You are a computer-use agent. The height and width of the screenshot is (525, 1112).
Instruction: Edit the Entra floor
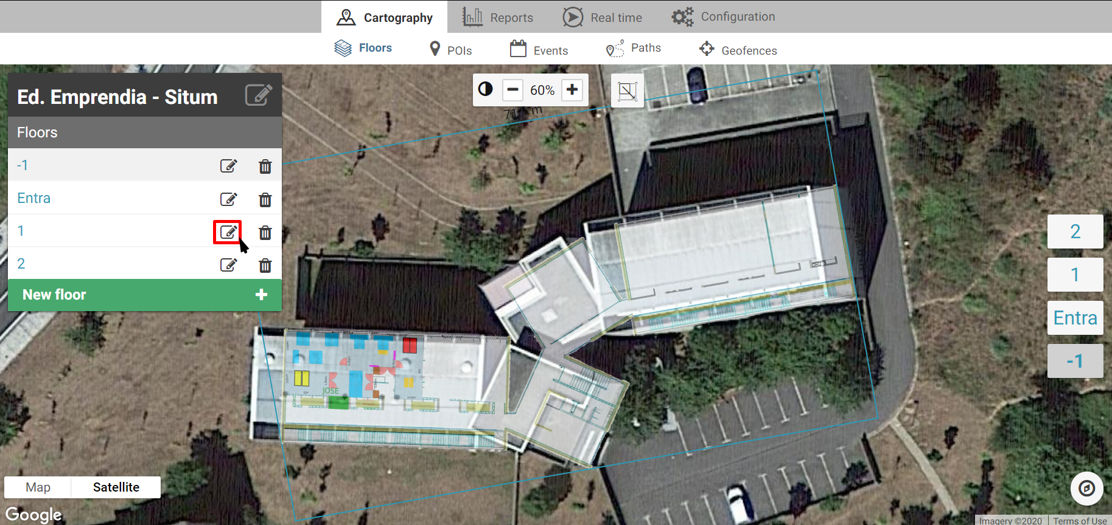click(228, 199)
